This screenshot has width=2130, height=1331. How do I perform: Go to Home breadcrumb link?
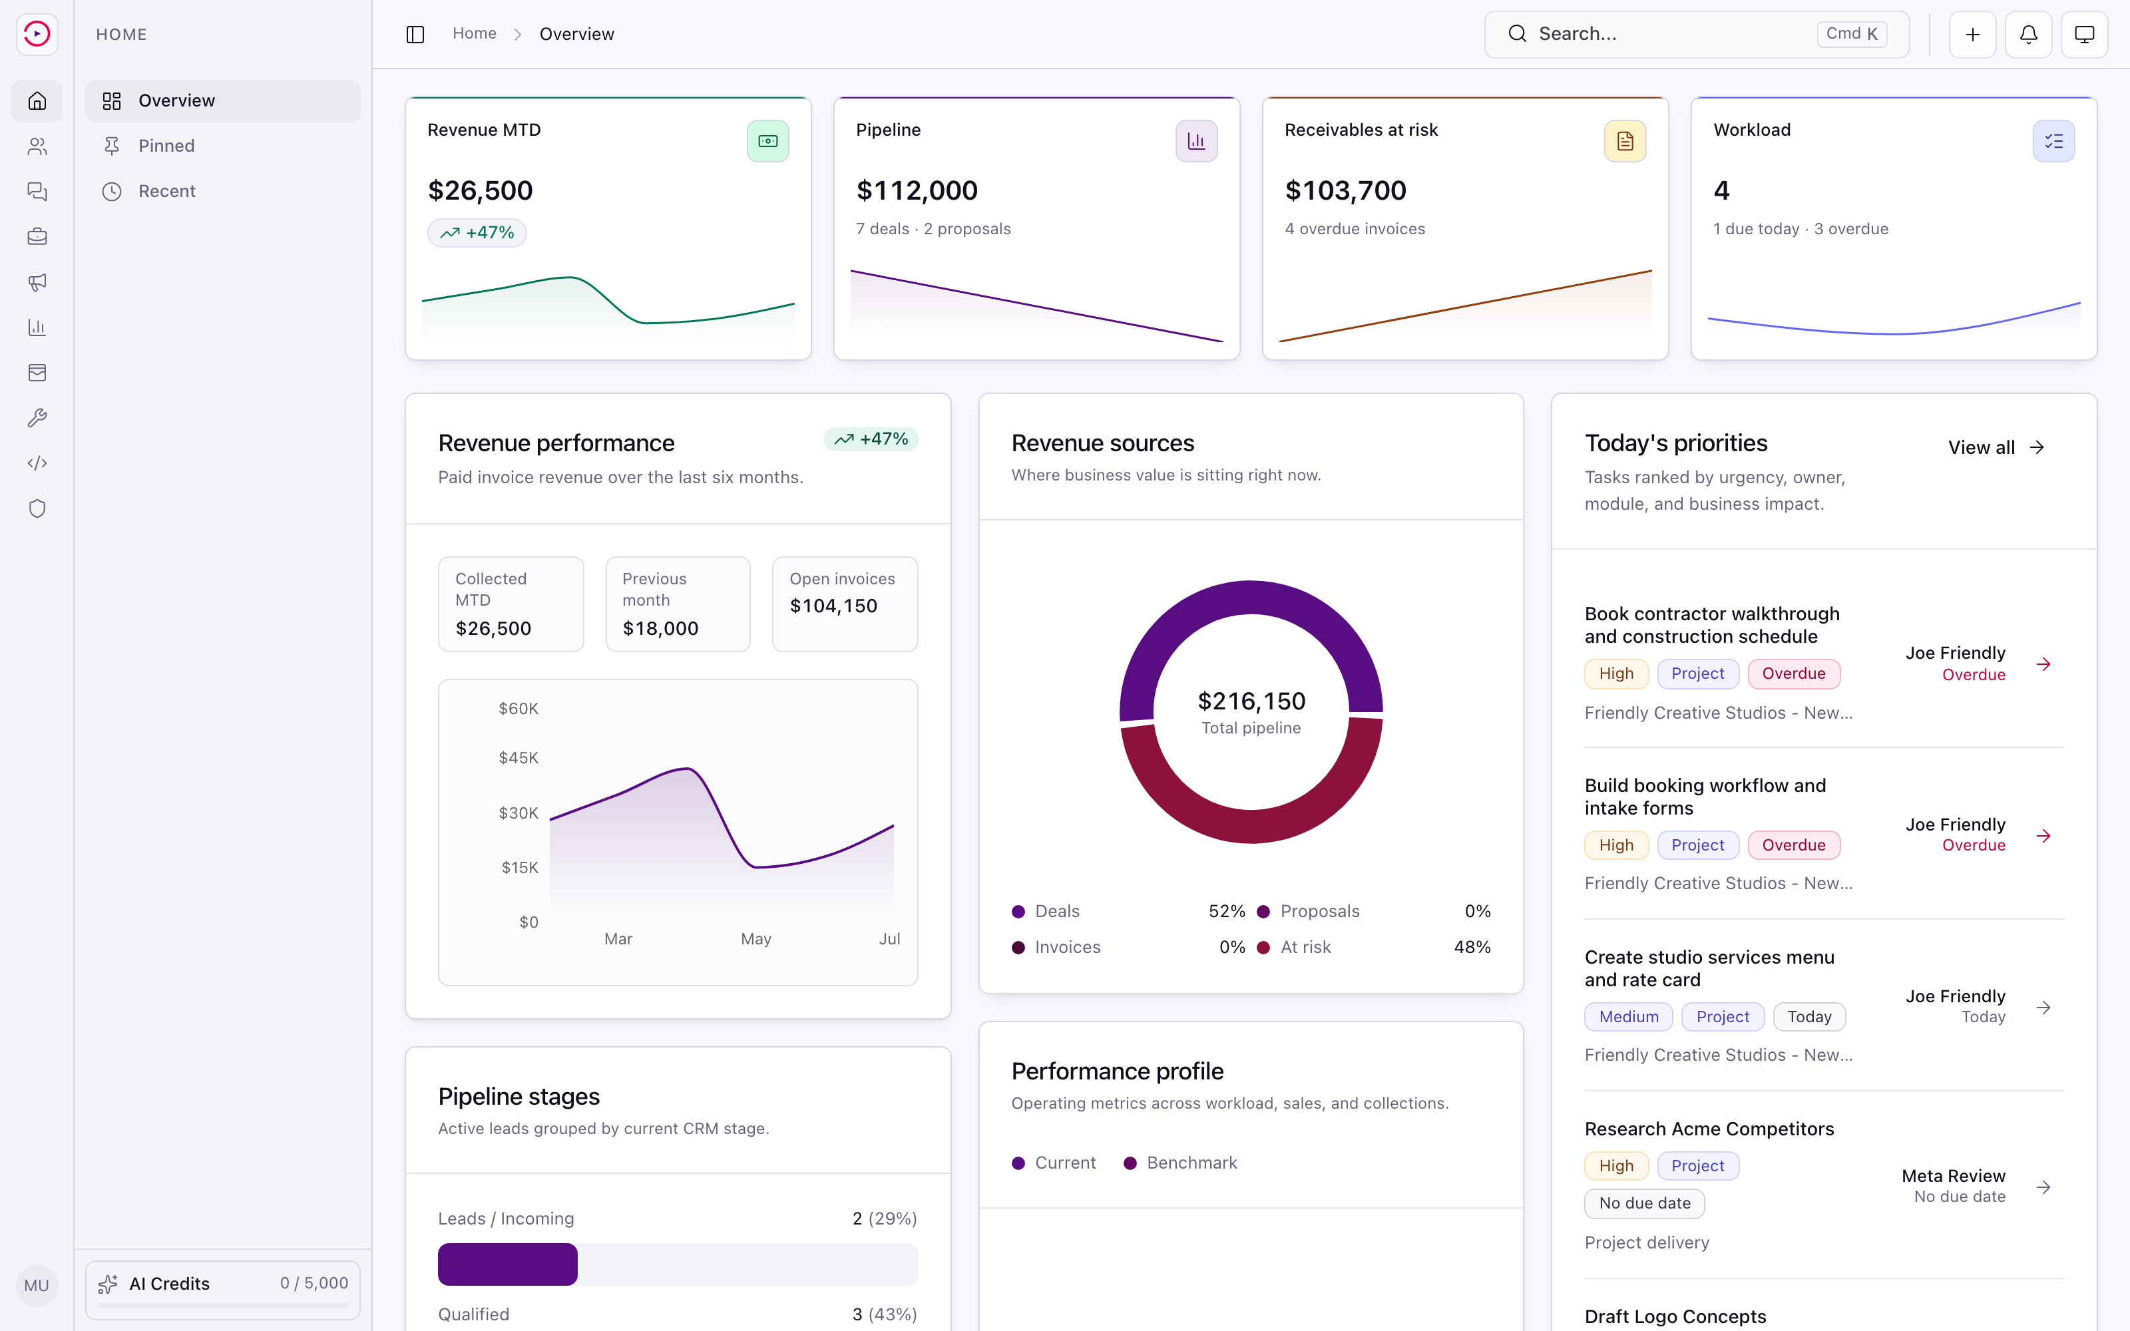point(475,33)
